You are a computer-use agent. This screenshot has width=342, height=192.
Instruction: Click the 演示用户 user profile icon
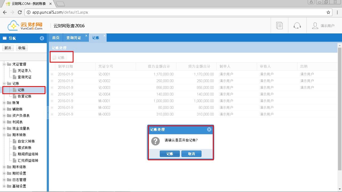315,26
